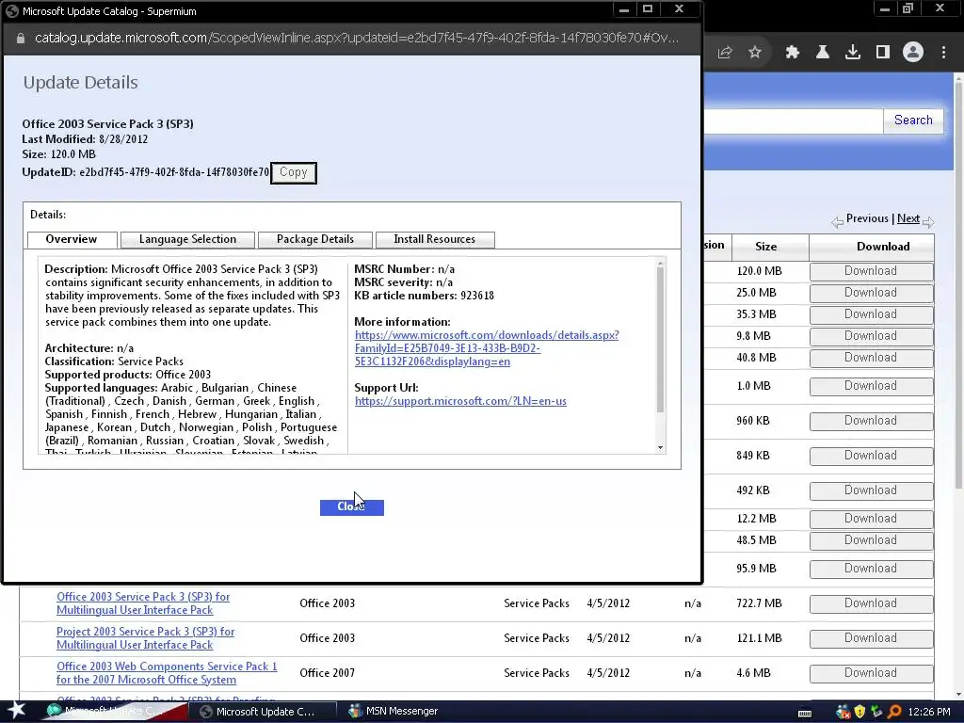Share this page via the share icon
The width and height of the screenshot is (964, 723).
tap(725, 53)
